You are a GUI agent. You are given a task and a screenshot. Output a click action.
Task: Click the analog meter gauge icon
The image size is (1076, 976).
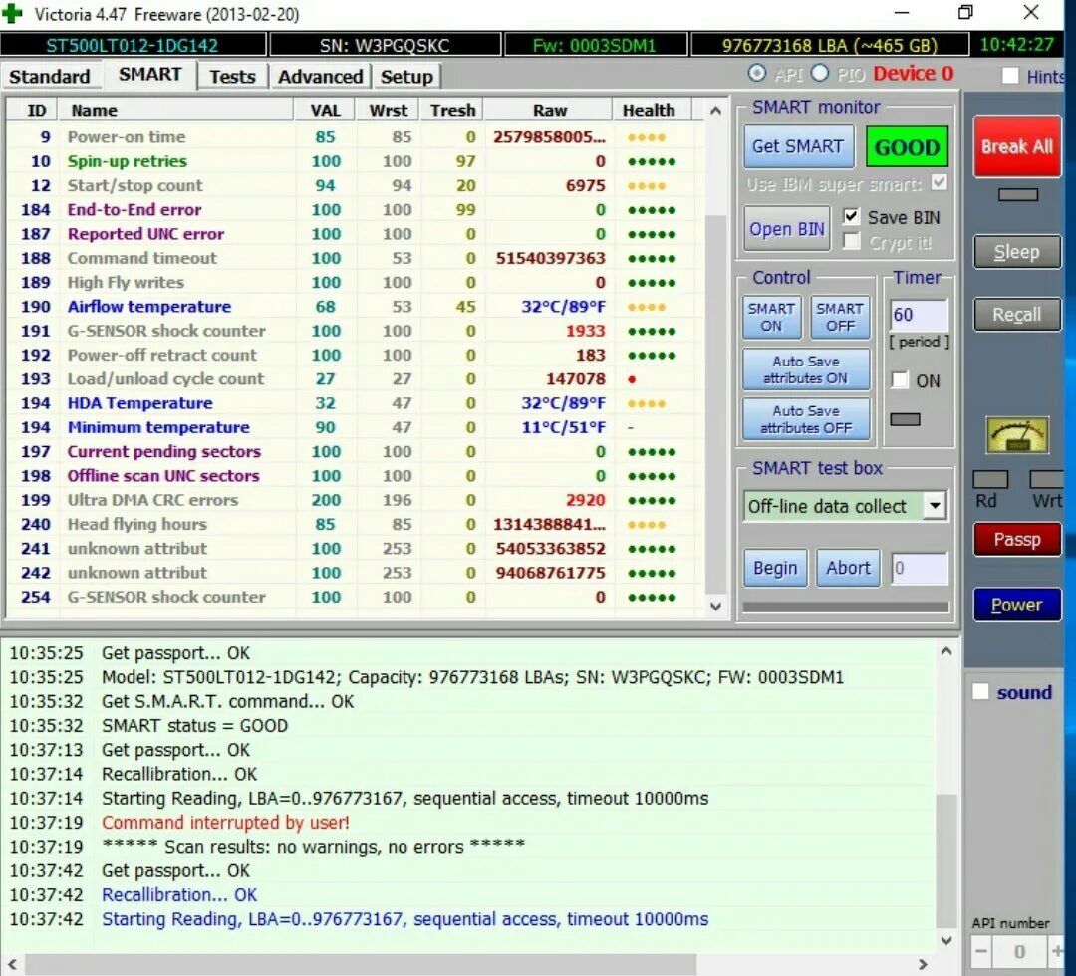point(1017,435)
